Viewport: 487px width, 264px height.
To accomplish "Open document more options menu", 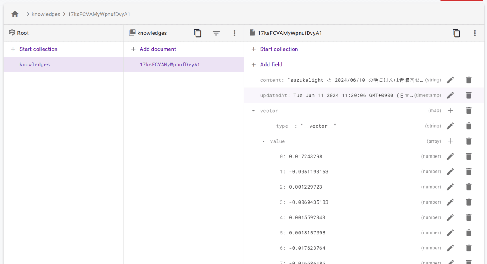I will (x=475, y=33).
